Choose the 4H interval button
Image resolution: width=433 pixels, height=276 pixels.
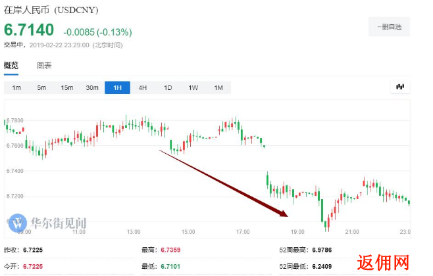click(x=142, y=87)
